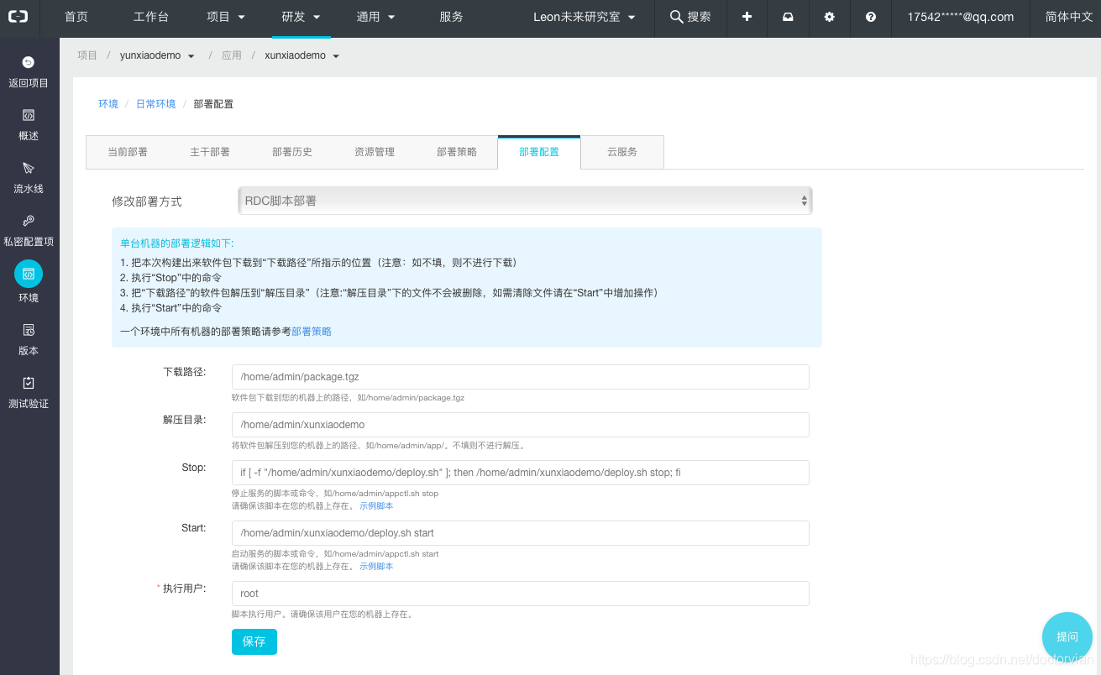Viewport: 1101px width, 675px height.
Task: Select the highlighted 环境 environment icon
Action: [29, 274]
